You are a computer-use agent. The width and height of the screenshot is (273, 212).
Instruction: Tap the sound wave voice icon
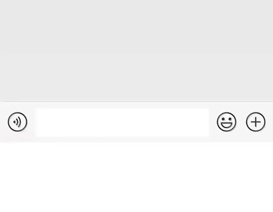pos(17,122)
